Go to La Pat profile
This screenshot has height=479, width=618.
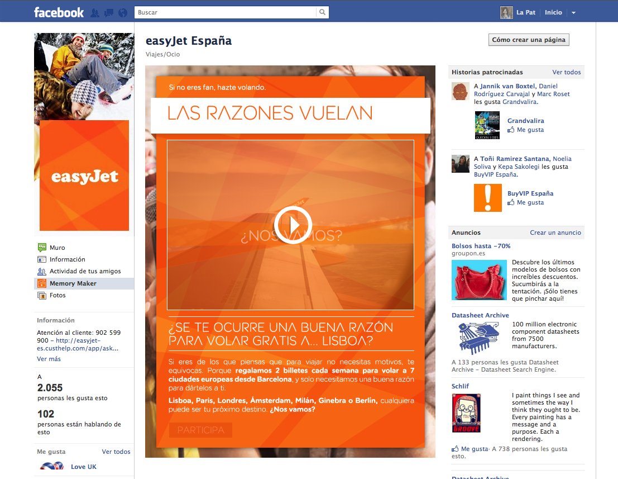[x=526, y=12]
